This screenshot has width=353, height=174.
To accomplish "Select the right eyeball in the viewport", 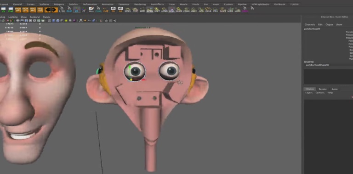I will coord(169,71).
